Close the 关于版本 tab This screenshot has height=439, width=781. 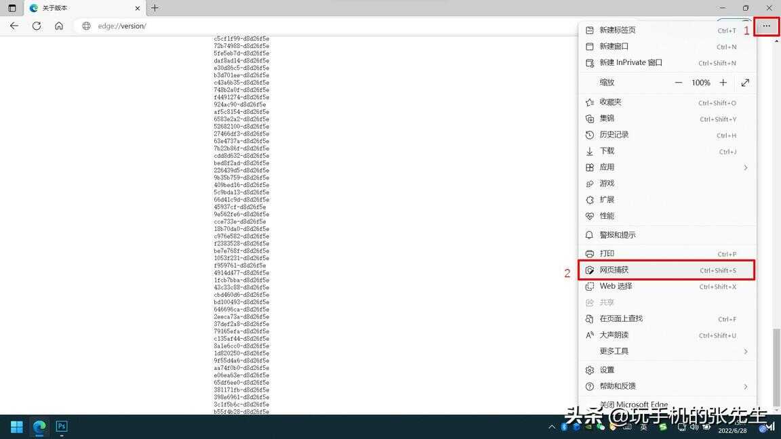coord(138,8)
